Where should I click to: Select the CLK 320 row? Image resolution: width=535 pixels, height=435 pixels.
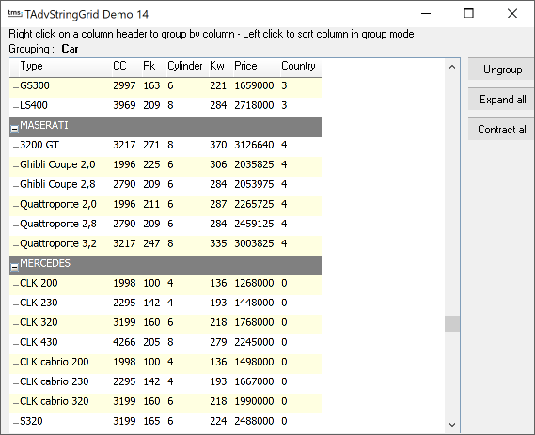pyautogui.click(x=165, y=323)
